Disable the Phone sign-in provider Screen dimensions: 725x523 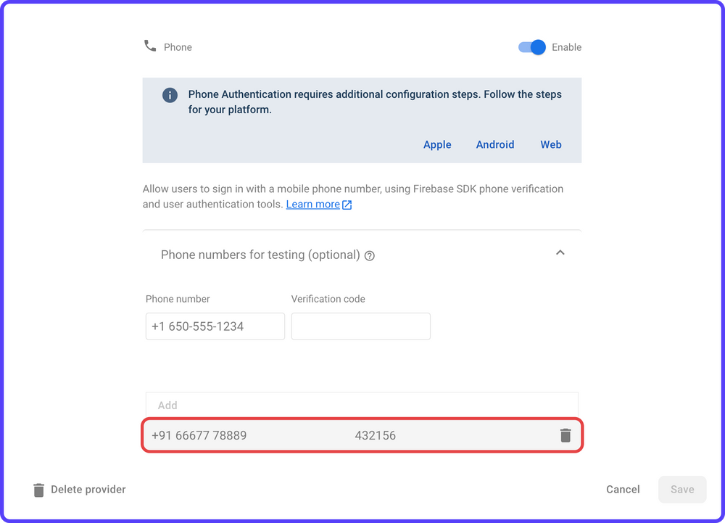(531, 46)
